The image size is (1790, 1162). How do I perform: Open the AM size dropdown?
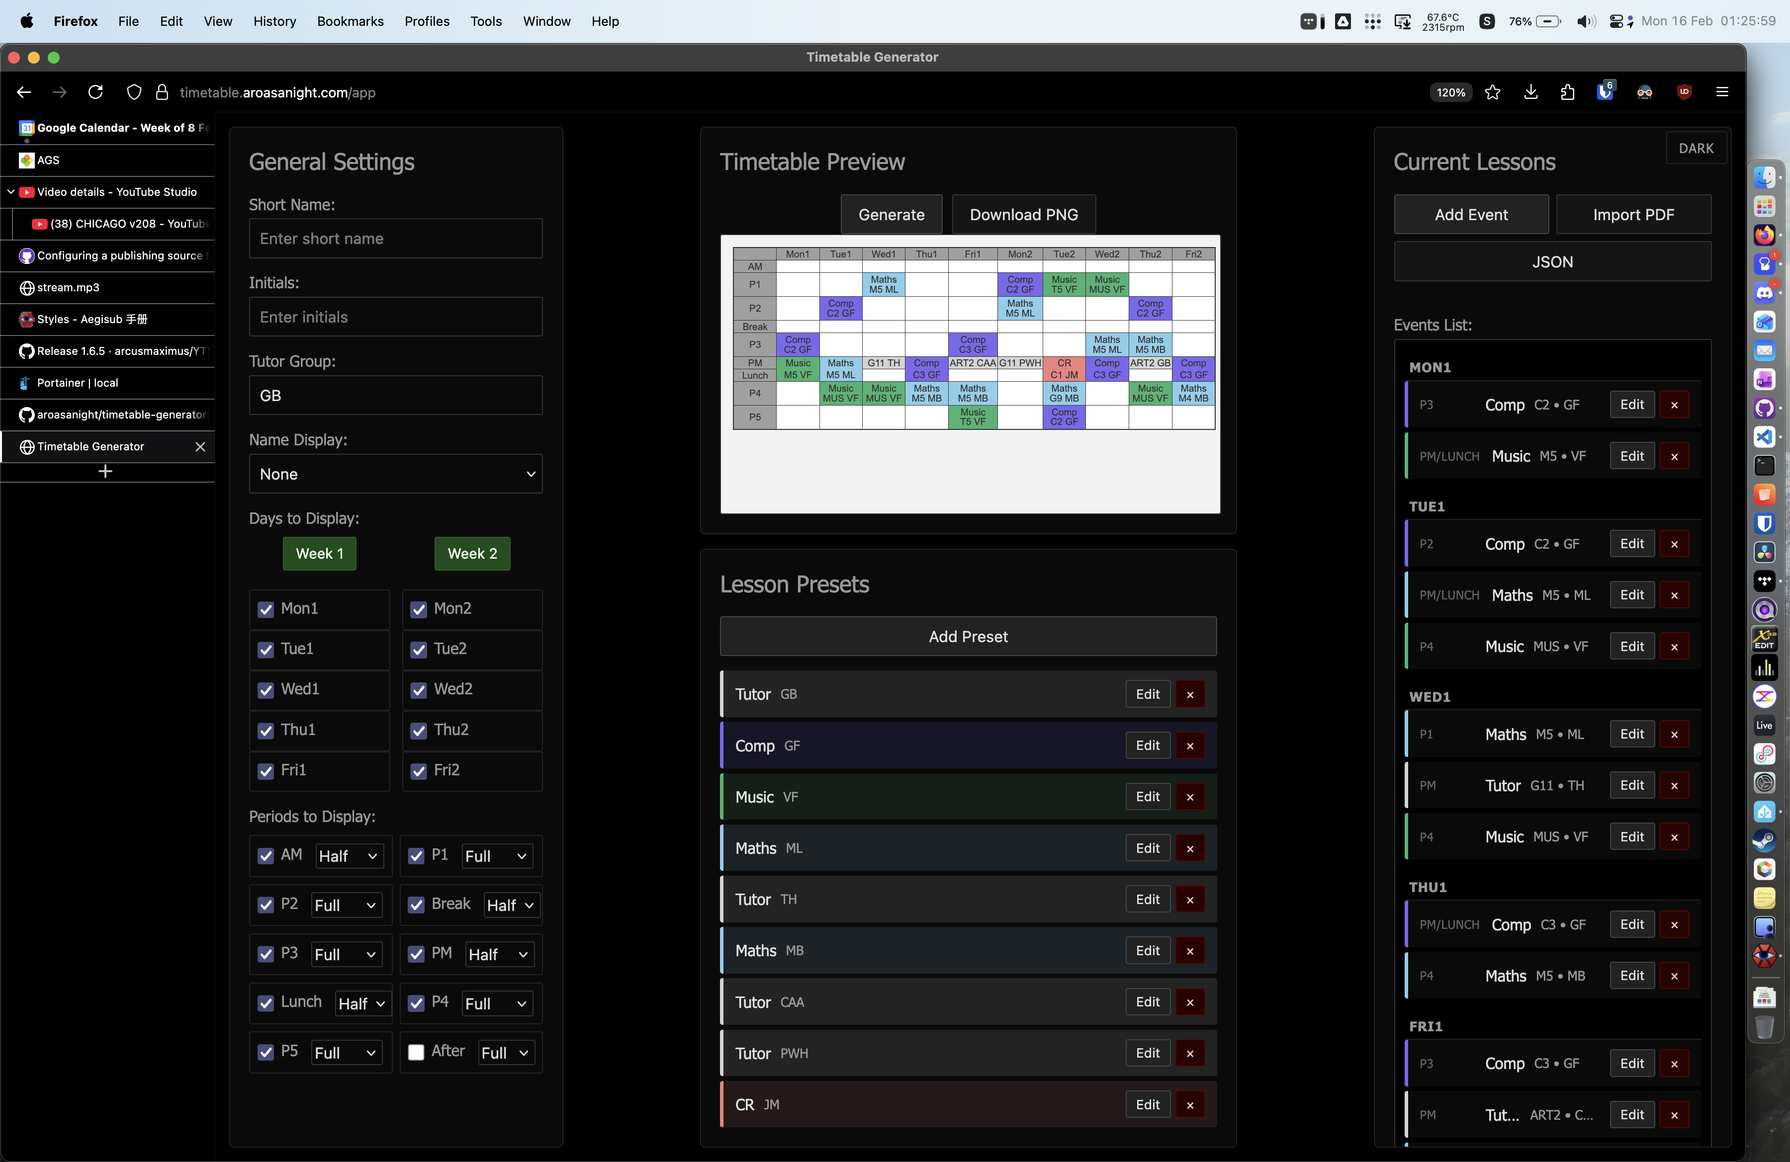pos(349,856)
